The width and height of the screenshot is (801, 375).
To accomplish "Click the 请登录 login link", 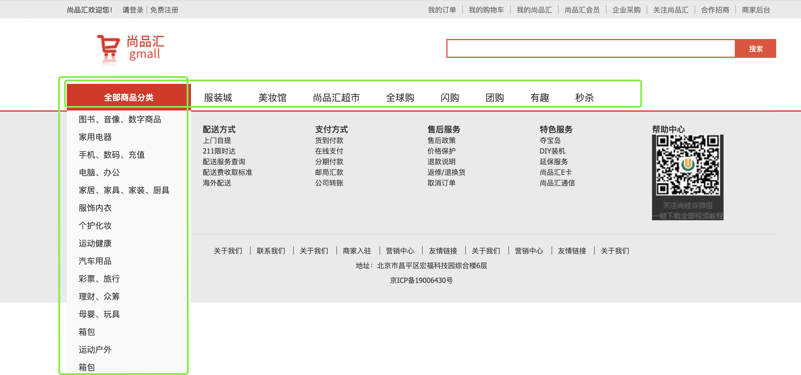I will [133, 10].
